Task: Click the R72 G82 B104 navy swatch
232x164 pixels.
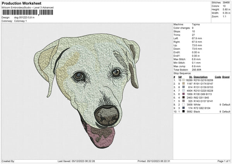Action: click(x=183, y=108)
